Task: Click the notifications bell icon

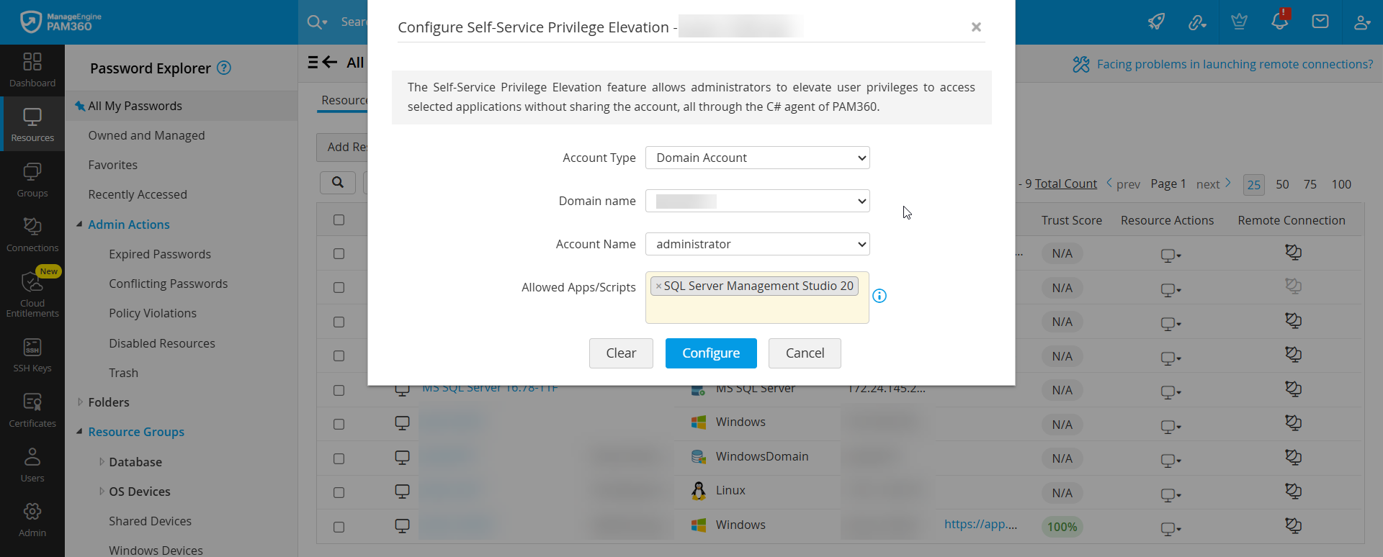Action: [x=1279, y=22]
